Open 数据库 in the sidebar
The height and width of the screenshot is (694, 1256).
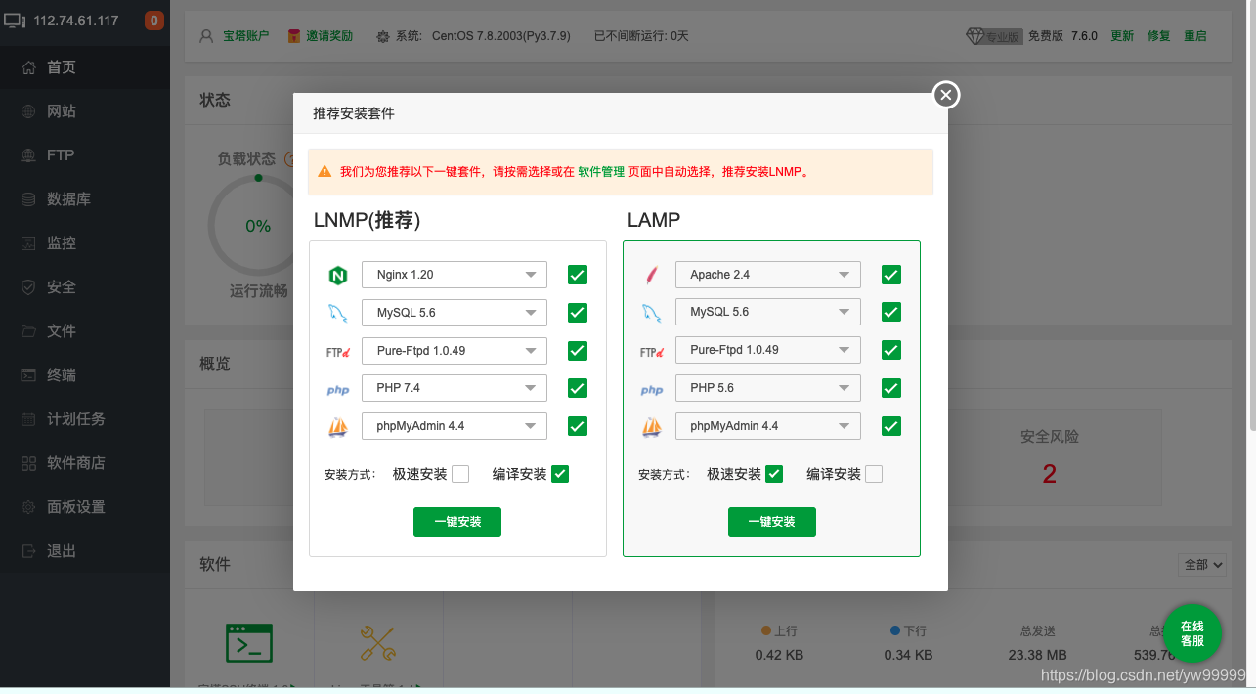[85, 199]
